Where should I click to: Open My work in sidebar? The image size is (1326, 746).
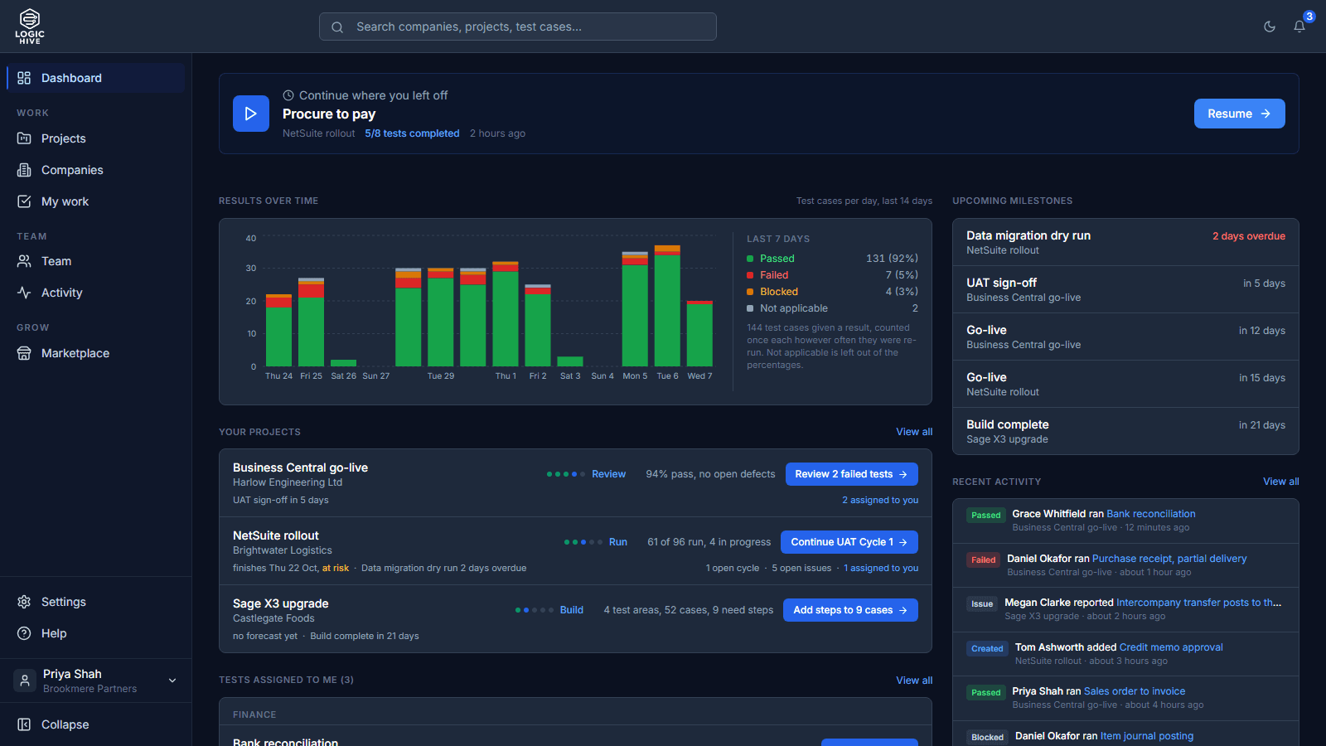point(96,201)
